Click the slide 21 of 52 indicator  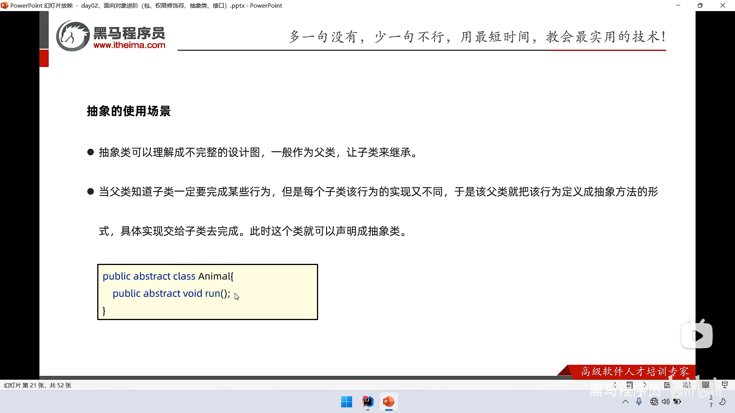38,385
